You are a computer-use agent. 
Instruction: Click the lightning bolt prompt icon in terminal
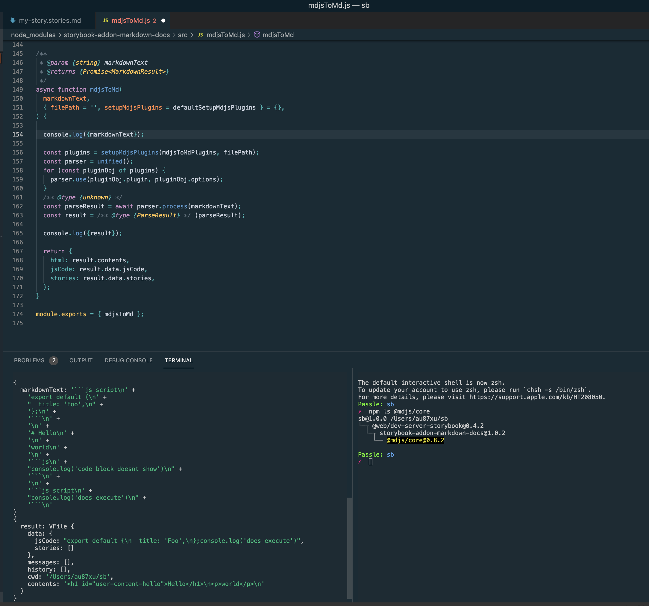[360, 462]
